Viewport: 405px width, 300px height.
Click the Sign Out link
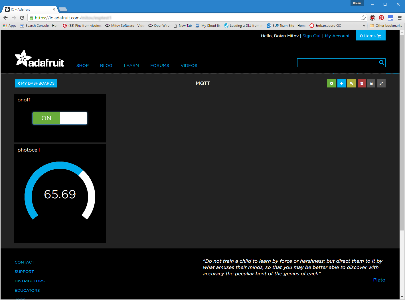312,36
